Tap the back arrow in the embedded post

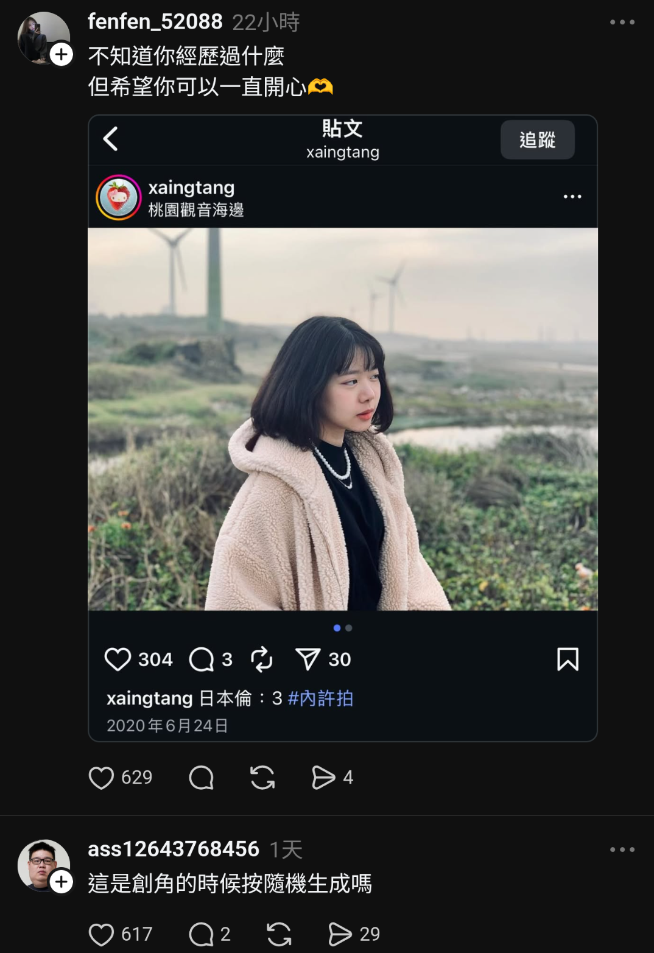tap(111, 139)
